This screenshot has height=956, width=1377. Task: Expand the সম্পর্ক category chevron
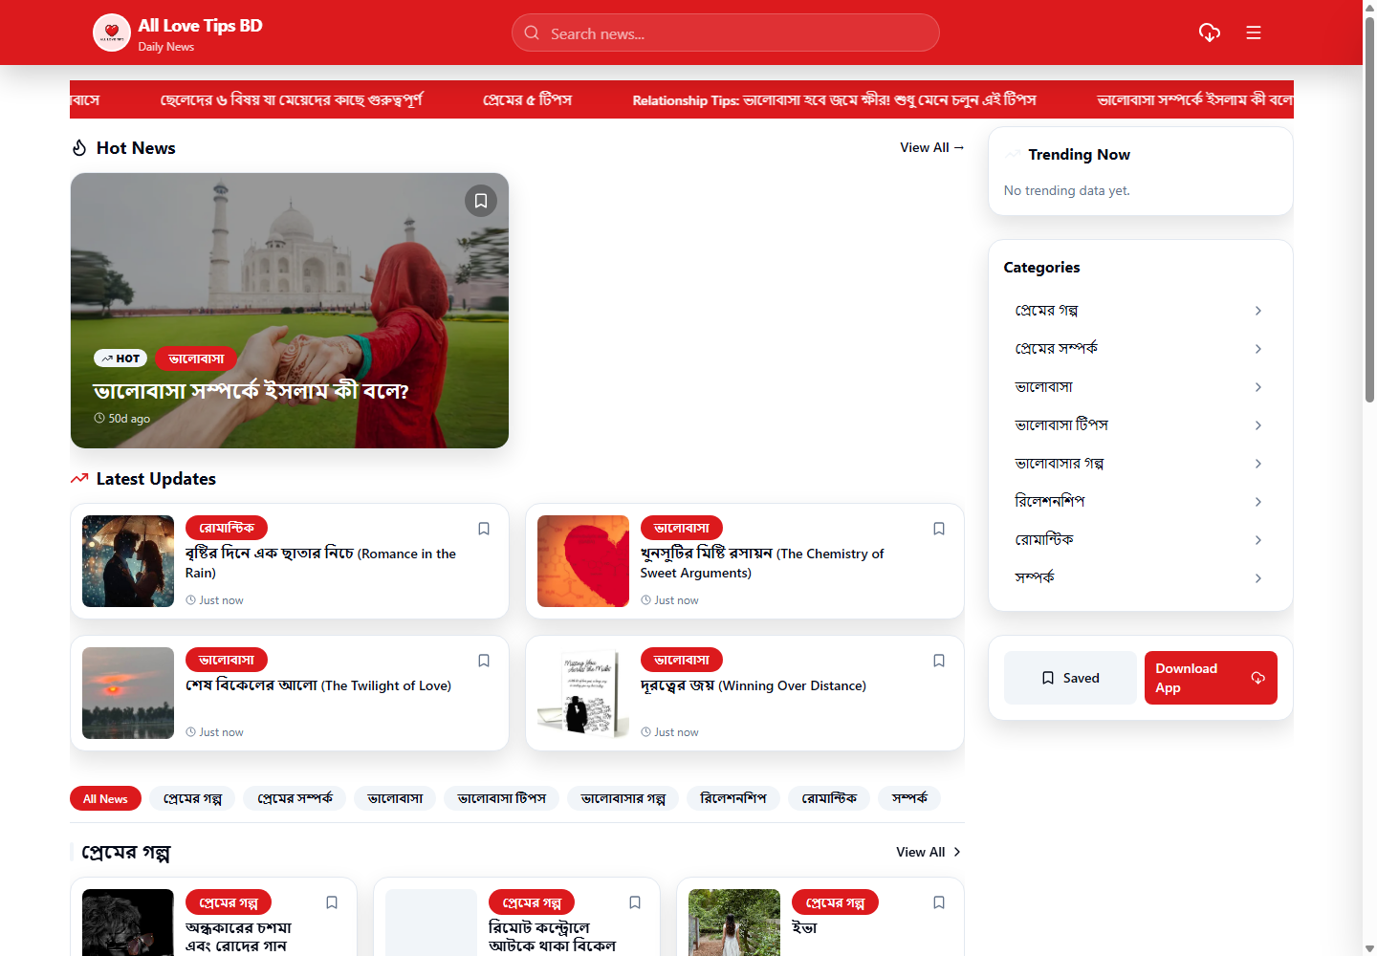[1258, 578]
